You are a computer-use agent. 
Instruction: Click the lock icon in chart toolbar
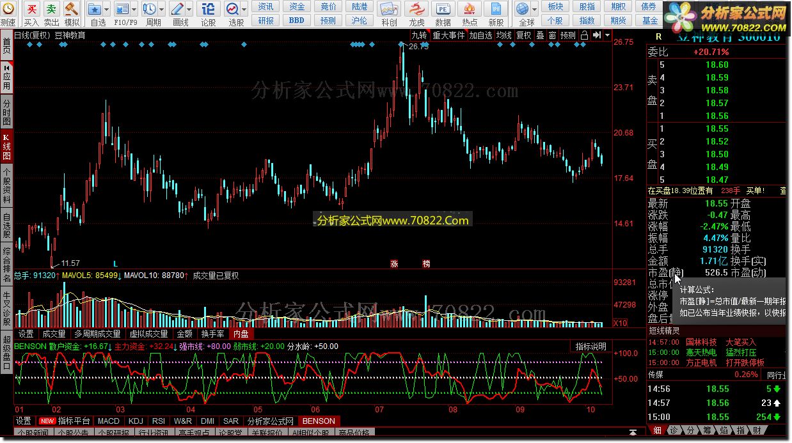[584, 36]
